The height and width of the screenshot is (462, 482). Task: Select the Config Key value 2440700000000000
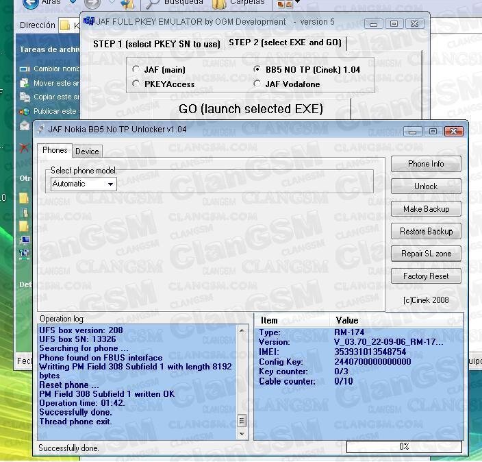[x=372, y=361]
